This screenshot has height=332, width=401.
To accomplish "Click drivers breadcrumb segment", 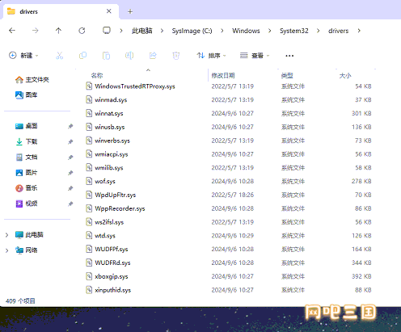I will click(339, 31).
